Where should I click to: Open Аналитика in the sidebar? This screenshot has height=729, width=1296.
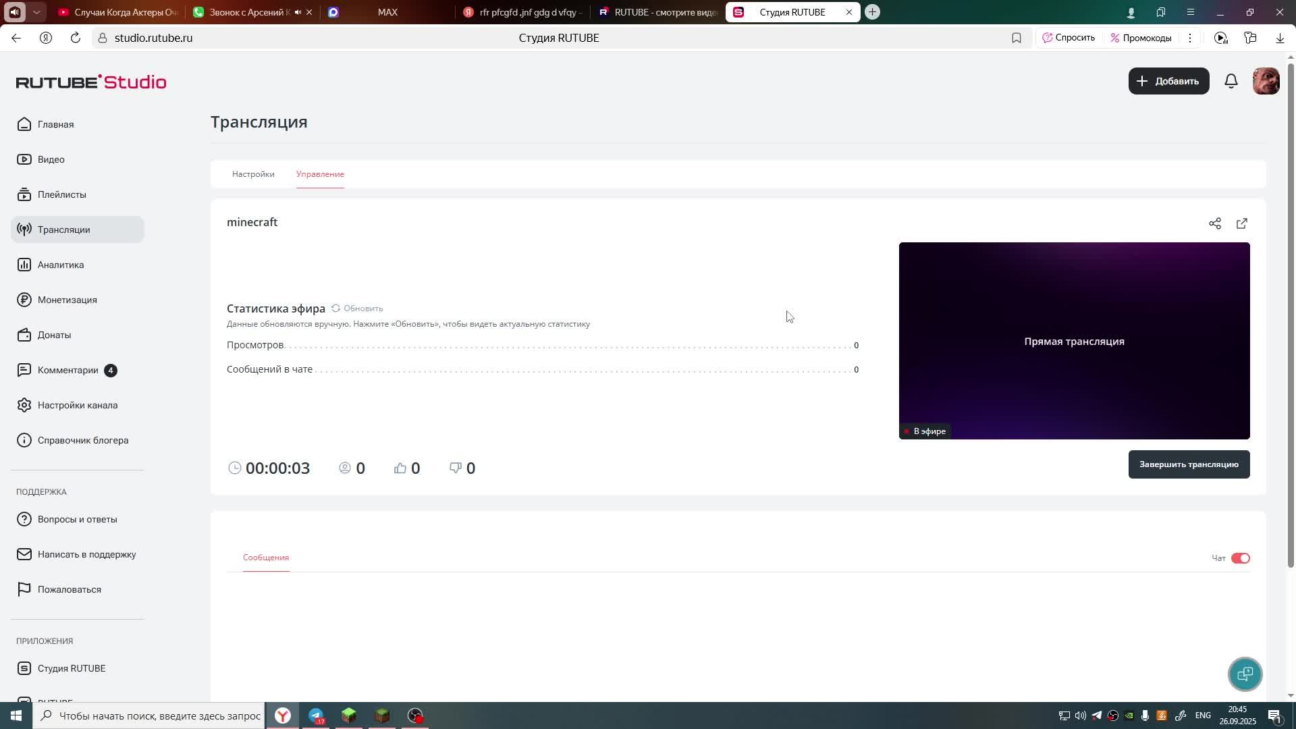click(x=61, y=265)
